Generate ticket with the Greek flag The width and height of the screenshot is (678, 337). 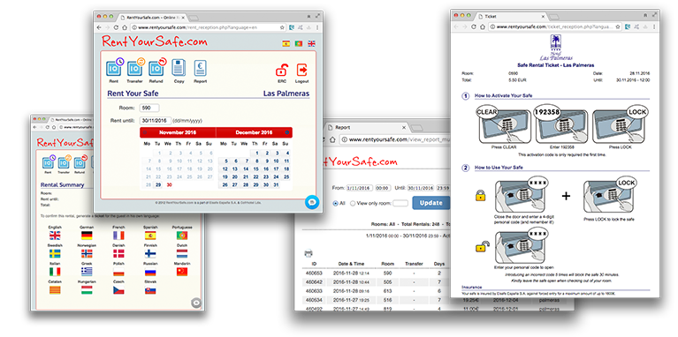click(87, 272)
